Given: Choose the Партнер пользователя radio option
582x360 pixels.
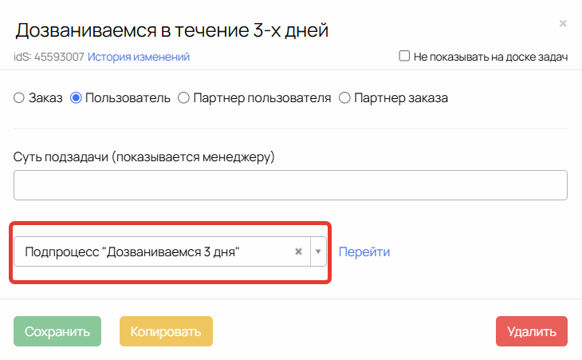Looking at the screenshot, I should click(183, 98).
